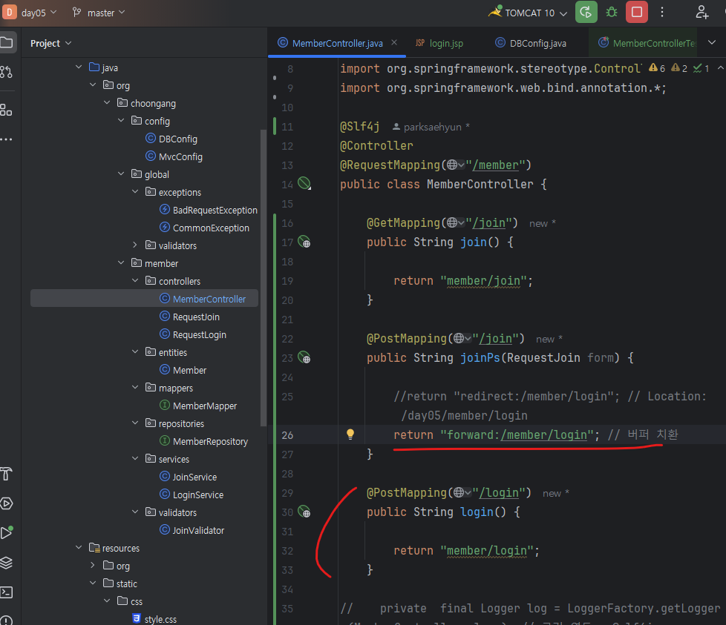Click the web endpoint gutter icon on line 23
Viewport: 726px width, 625px height.
tap(304, 357)
